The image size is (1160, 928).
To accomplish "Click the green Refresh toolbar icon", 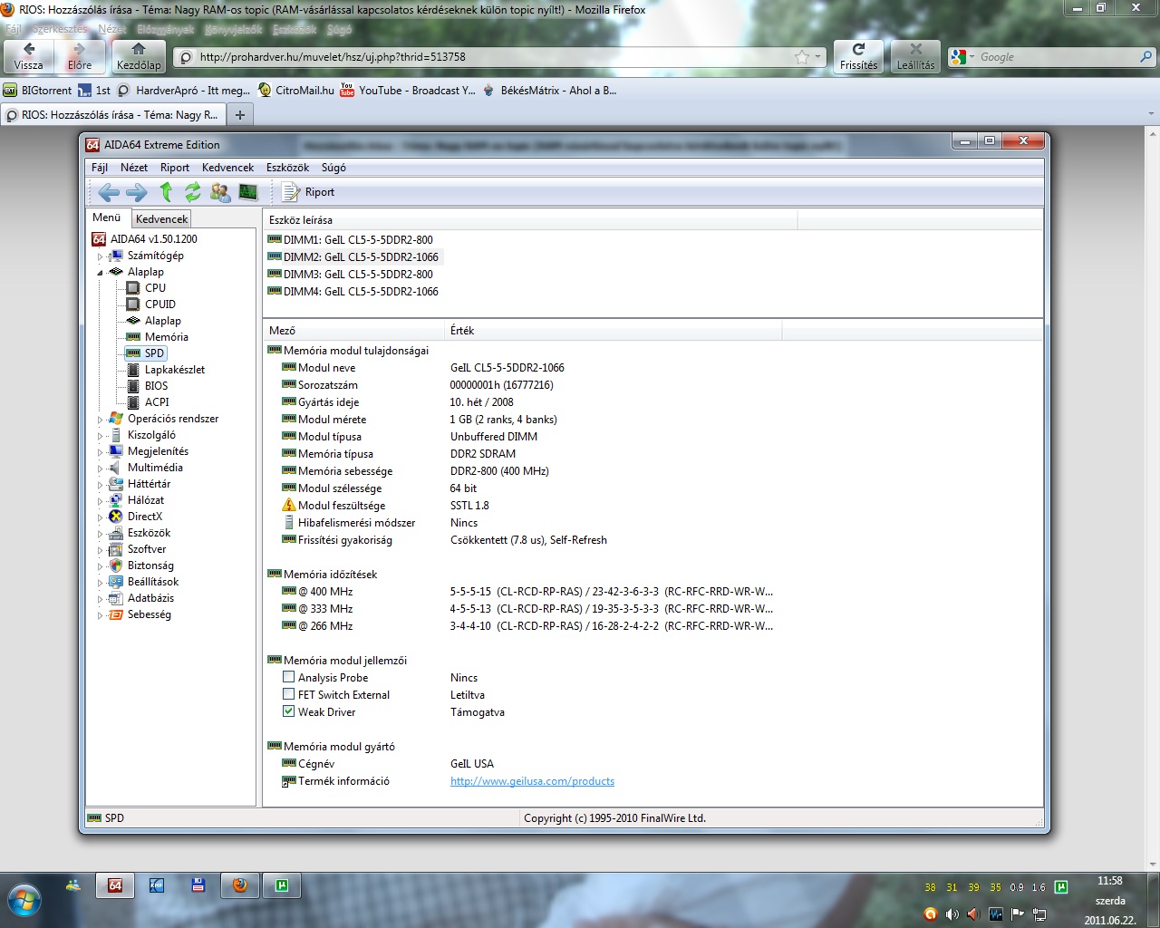I will [x=193, y=192].
